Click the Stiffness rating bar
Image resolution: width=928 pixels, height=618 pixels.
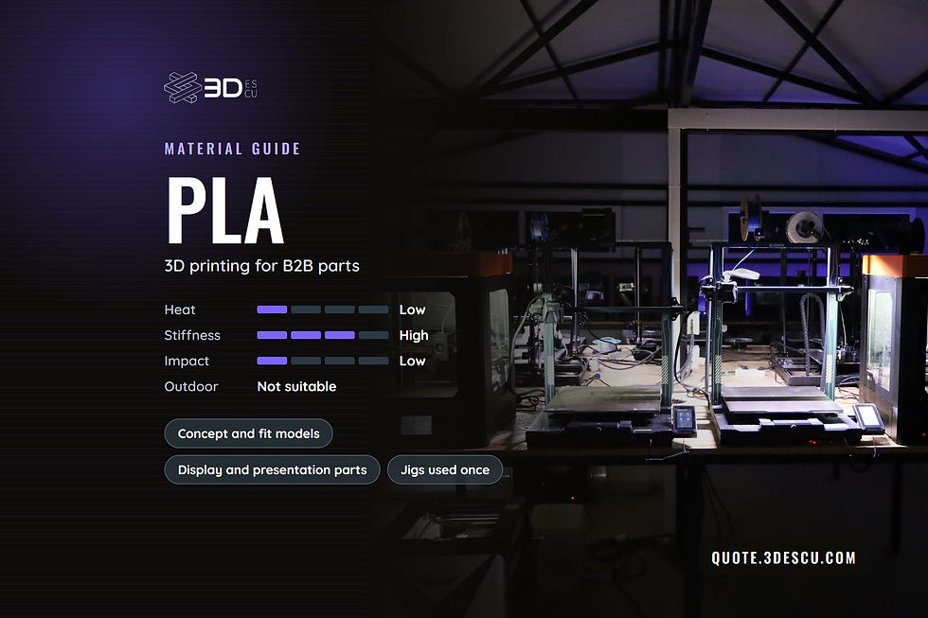[x=323, y=335]
